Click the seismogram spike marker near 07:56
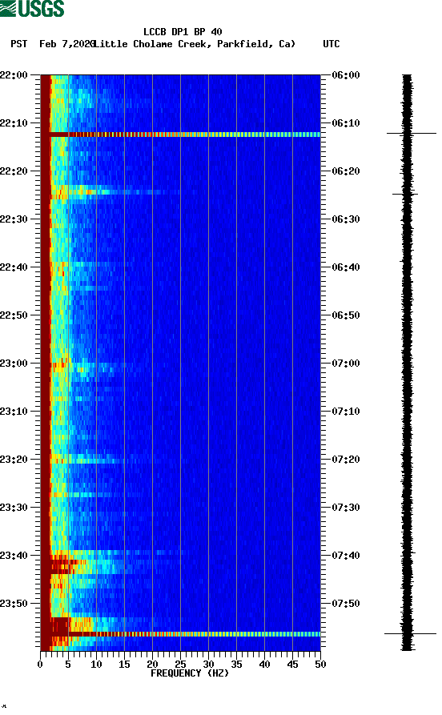This screenshot has width=442, height=715. coord(410,634)
